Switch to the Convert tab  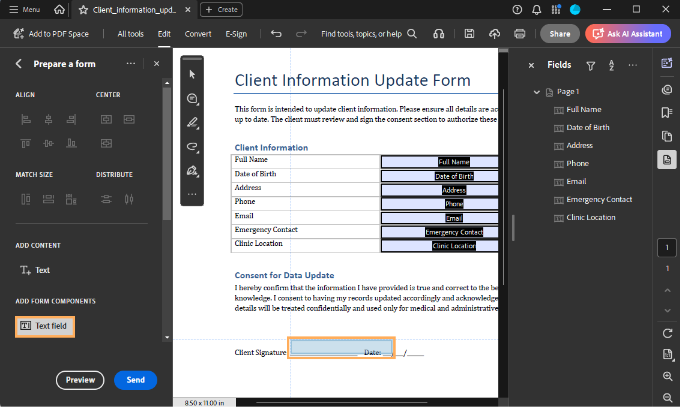198,34
